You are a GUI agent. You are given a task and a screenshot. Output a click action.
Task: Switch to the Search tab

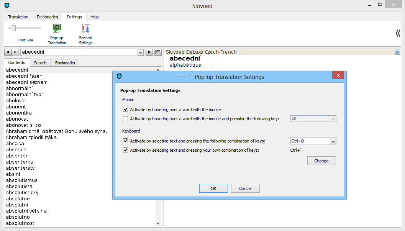pos(40,63)
